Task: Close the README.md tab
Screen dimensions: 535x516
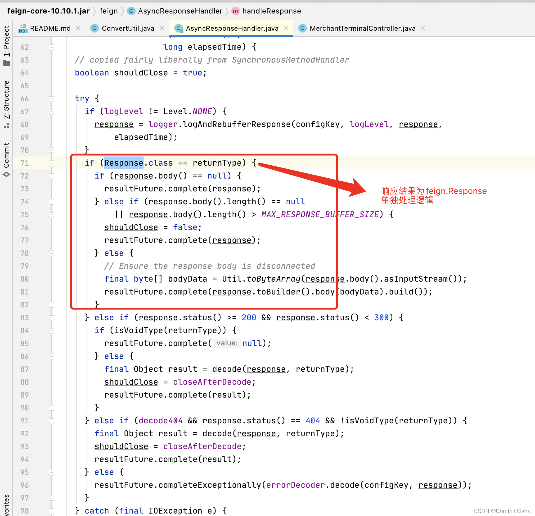Action: [78, 28]
